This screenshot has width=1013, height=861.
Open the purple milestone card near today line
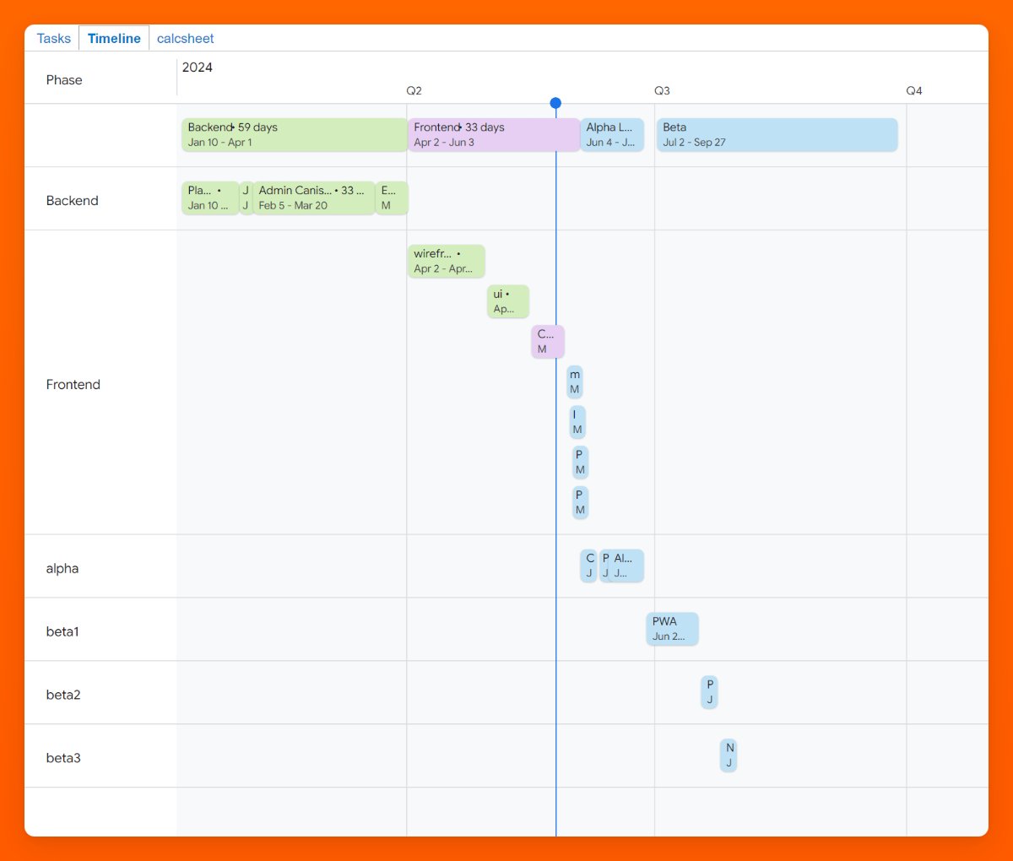(x=547, y=341)
